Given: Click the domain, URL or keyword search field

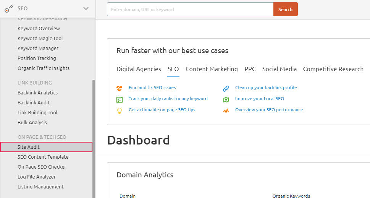Looking at the screenshot, I should 190,10.
